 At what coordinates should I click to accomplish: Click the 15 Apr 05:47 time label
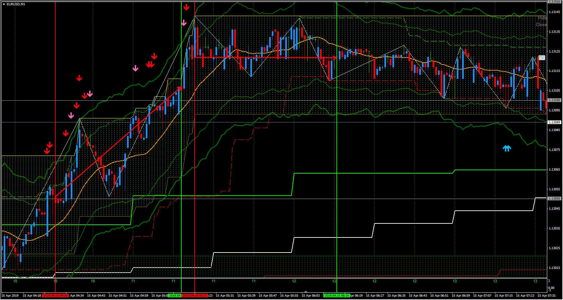(268, 296)
